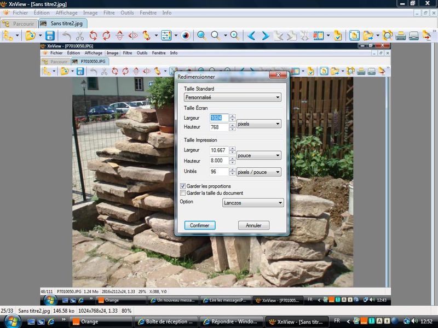The height and width of the screenshot is (328, 438).
Task: Rotate image left using top toolbar icon
Action: [x=94, y=36]
